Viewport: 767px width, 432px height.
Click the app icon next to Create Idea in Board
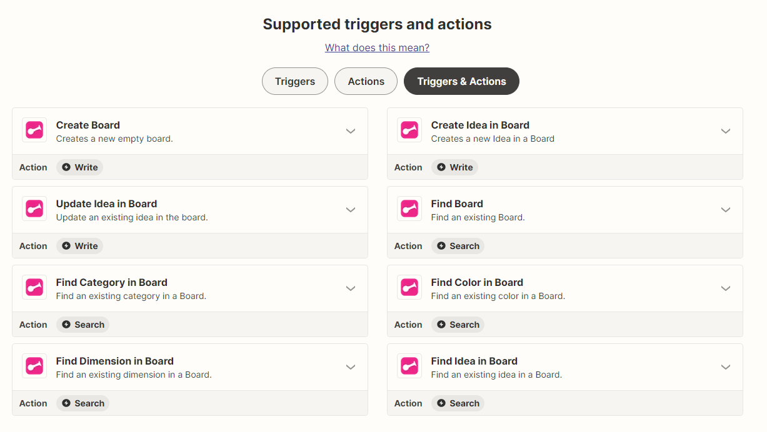[409, 130]
